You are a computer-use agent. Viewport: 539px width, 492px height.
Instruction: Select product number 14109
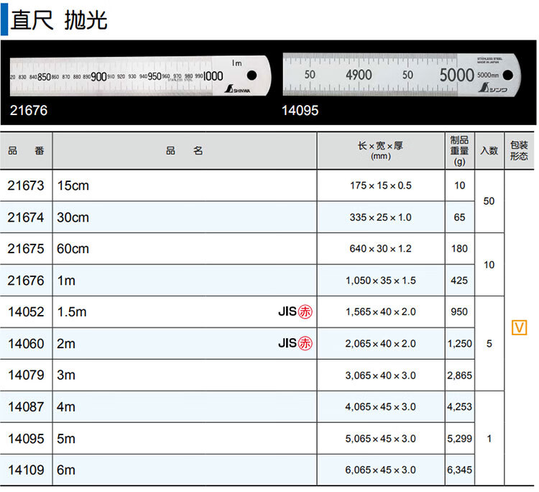(26, 470)
